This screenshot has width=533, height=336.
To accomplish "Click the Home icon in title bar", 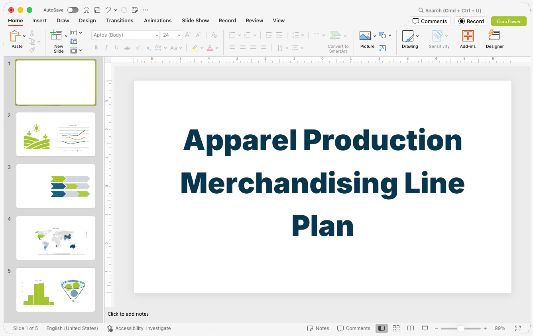I will click(x=87, y=10).
